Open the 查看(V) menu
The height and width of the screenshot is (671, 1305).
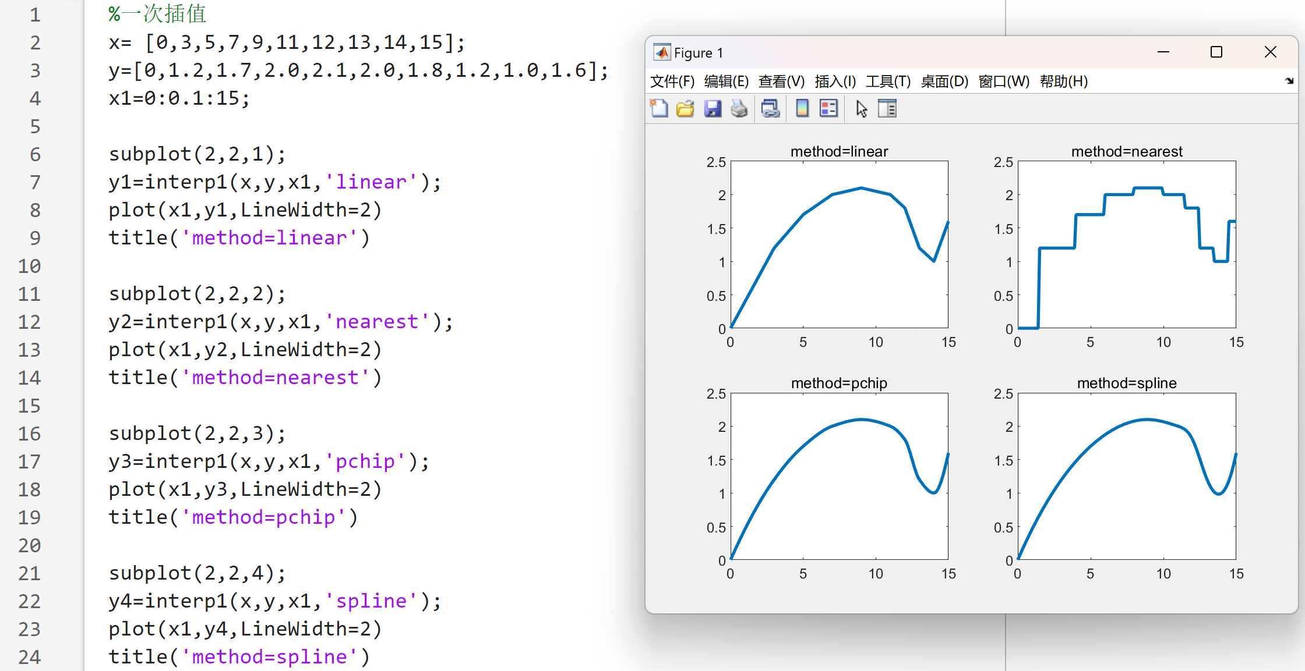pyautogui.click(x=781, y=81)
